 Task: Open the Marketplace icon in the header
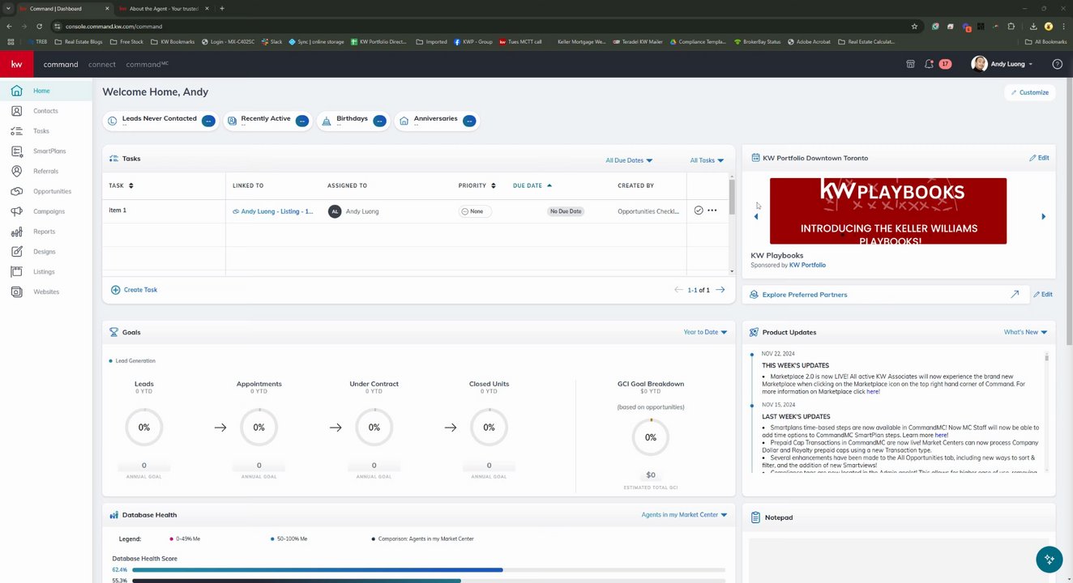pyautogui.click(x=910, y=64)
